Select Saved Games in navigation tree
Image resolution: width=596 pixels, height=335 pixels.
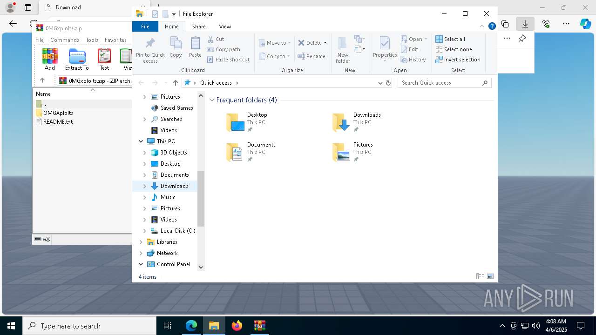pyautogui.click(x=176, y=108)
